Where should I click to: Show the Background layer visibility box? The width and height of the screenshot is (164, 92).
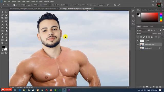138,48
